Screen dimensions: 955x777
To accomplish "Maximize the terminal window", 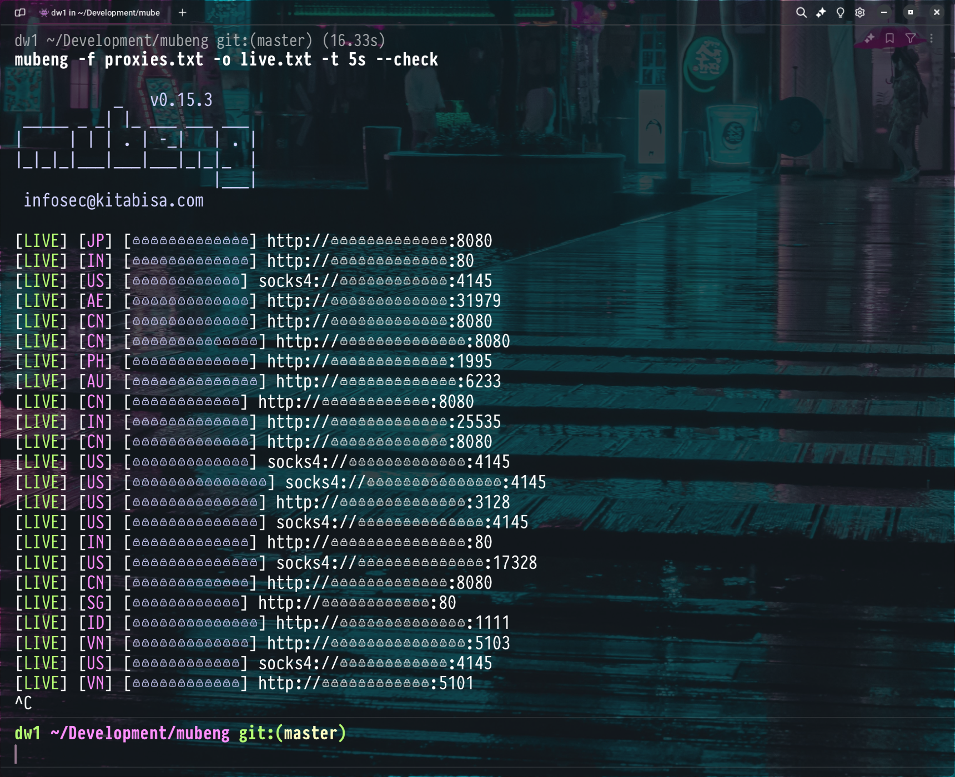I will 911,12.
